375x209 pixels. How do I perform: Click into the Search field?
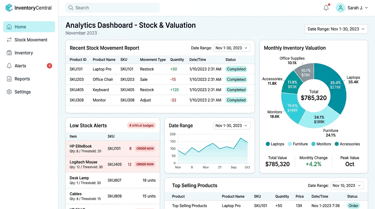click(x=112, y=8)
